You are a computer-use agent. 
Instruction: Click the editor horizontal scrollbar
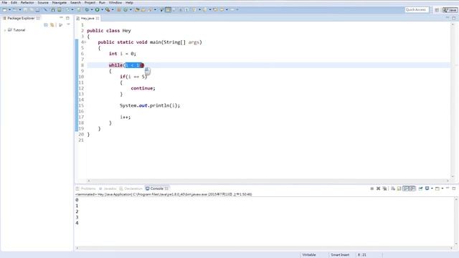[x=268, y=181]
